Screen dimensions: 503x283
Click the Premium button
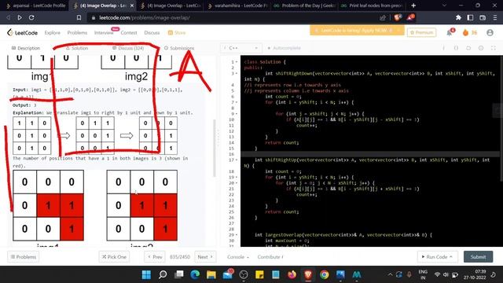point(421,32)
